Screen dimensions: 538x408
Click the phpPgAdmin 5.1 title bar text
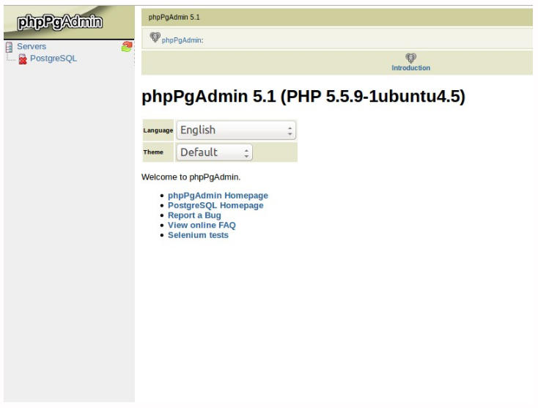click(x=174, y=17)
